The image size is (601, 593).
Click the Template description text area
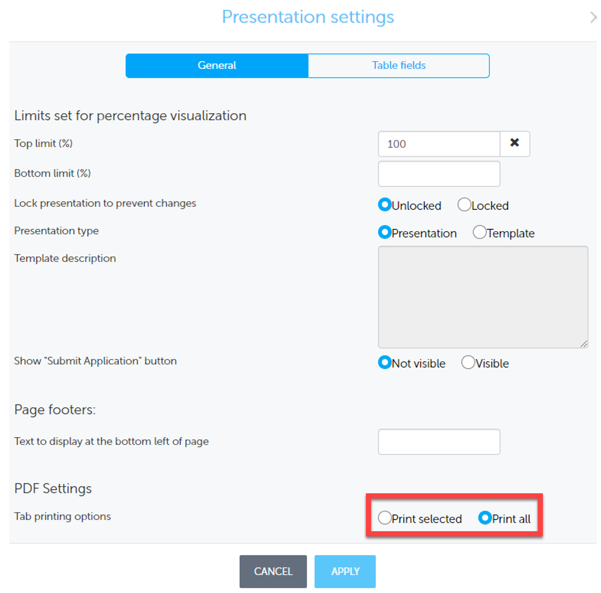(x=483, y=296)
